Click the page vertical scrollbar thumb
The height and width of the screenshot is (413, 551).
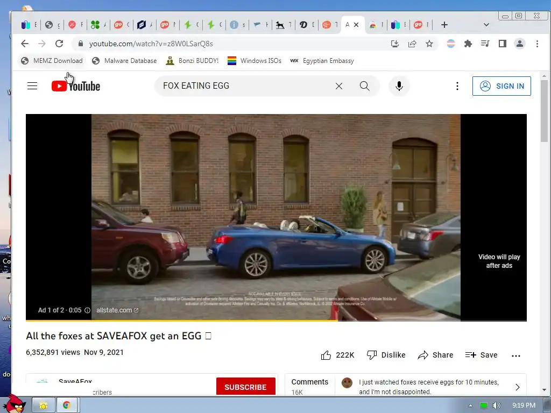pos(544,111)
